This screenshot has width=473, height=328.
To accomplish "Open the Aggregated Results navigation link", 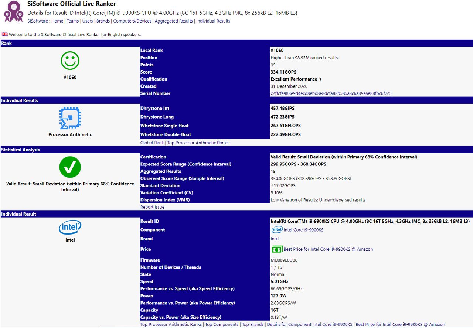I will 174,21.
